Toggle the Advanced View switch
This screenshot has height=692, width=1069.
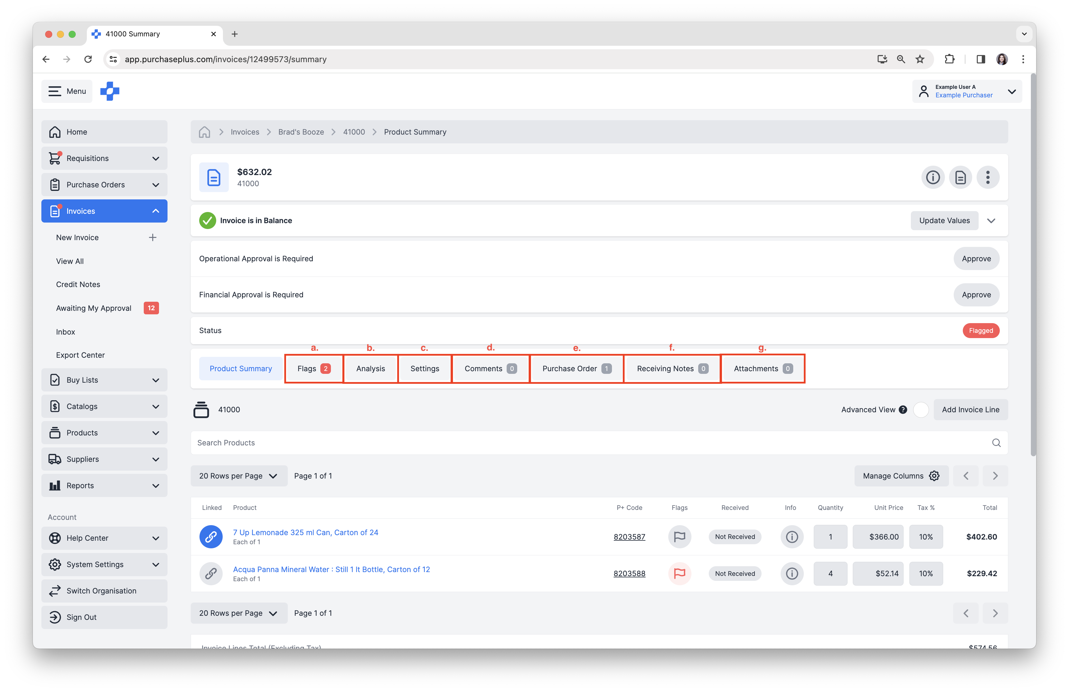pos(921,410)
